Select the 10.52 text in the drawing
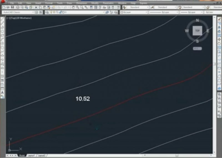Image resolution: width=222 pixels, height=158 pixels. coord(83,99)
